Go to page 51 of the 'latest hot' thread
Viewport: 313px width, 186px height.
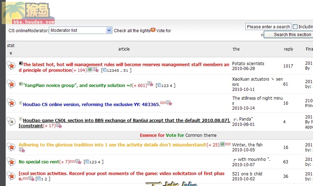(x=125, y=70)
